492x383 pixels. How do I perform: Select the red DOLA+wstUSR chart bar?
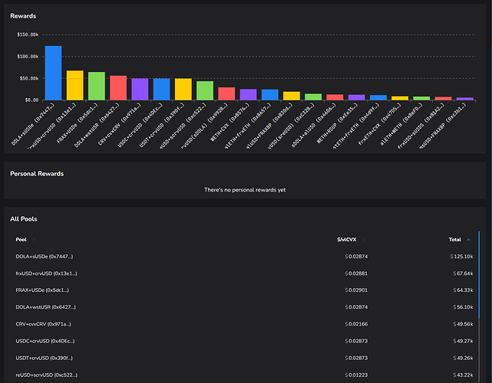(118, 87)
